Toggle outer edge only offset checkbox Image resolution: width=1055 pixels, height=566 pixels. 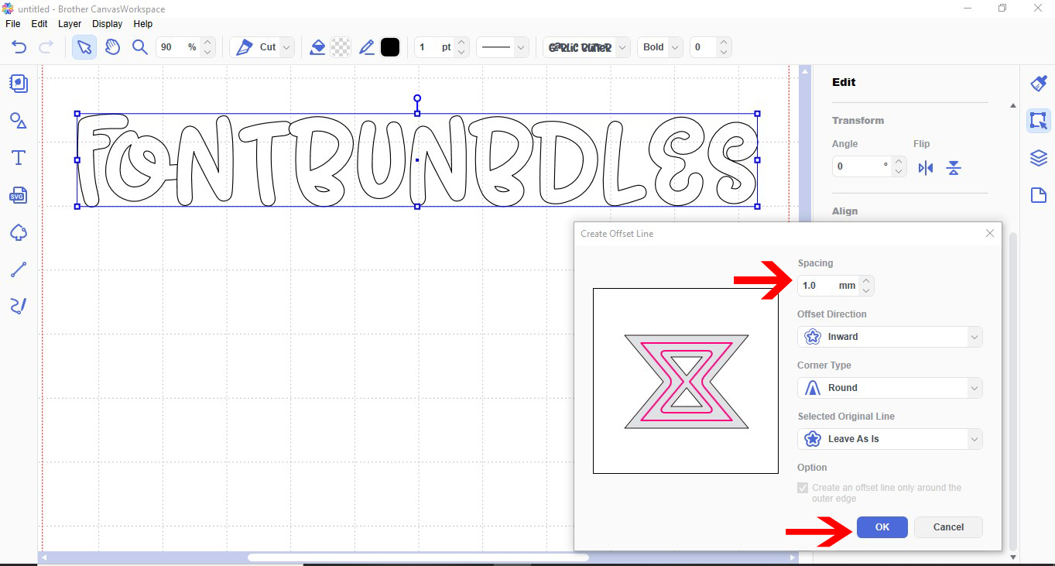tap(803, 488)
